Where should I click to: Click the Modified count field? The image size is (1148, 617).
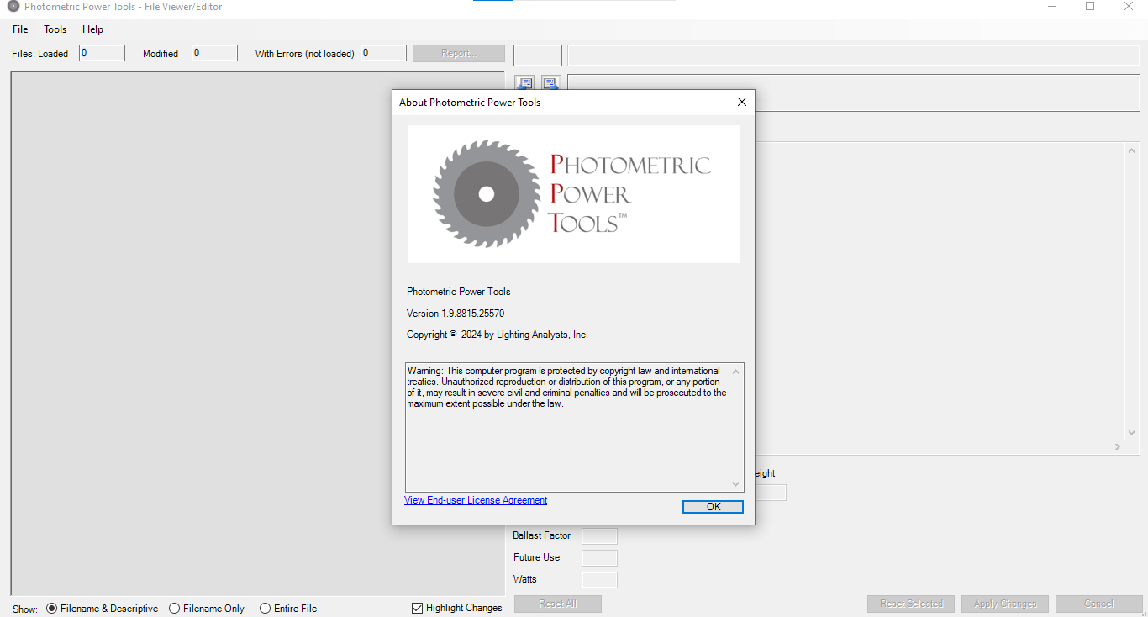[214, 53]
